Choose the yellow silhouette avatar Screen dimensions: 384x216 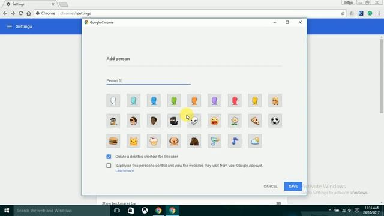tap(254, 100)
